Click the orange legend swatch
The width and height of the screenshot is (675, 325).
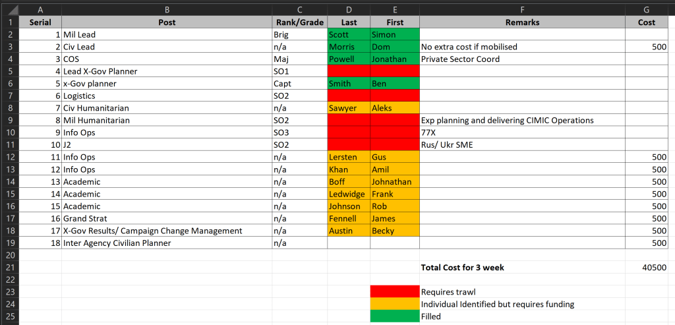pos(395,305)
